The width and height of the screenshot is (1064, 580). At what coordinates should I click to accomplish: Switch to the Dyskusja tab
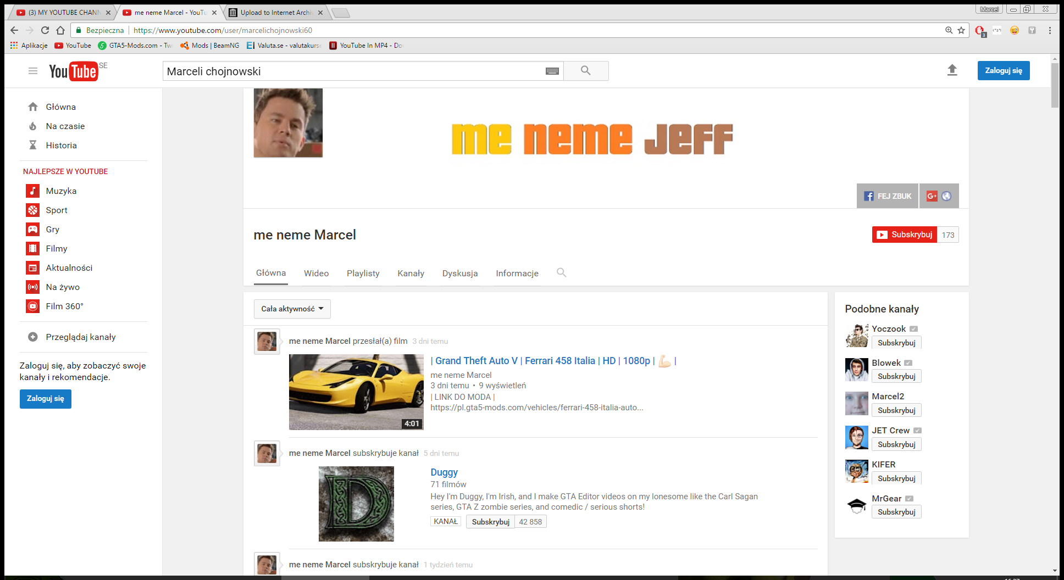pyautogui.click(x=460, y=274)
